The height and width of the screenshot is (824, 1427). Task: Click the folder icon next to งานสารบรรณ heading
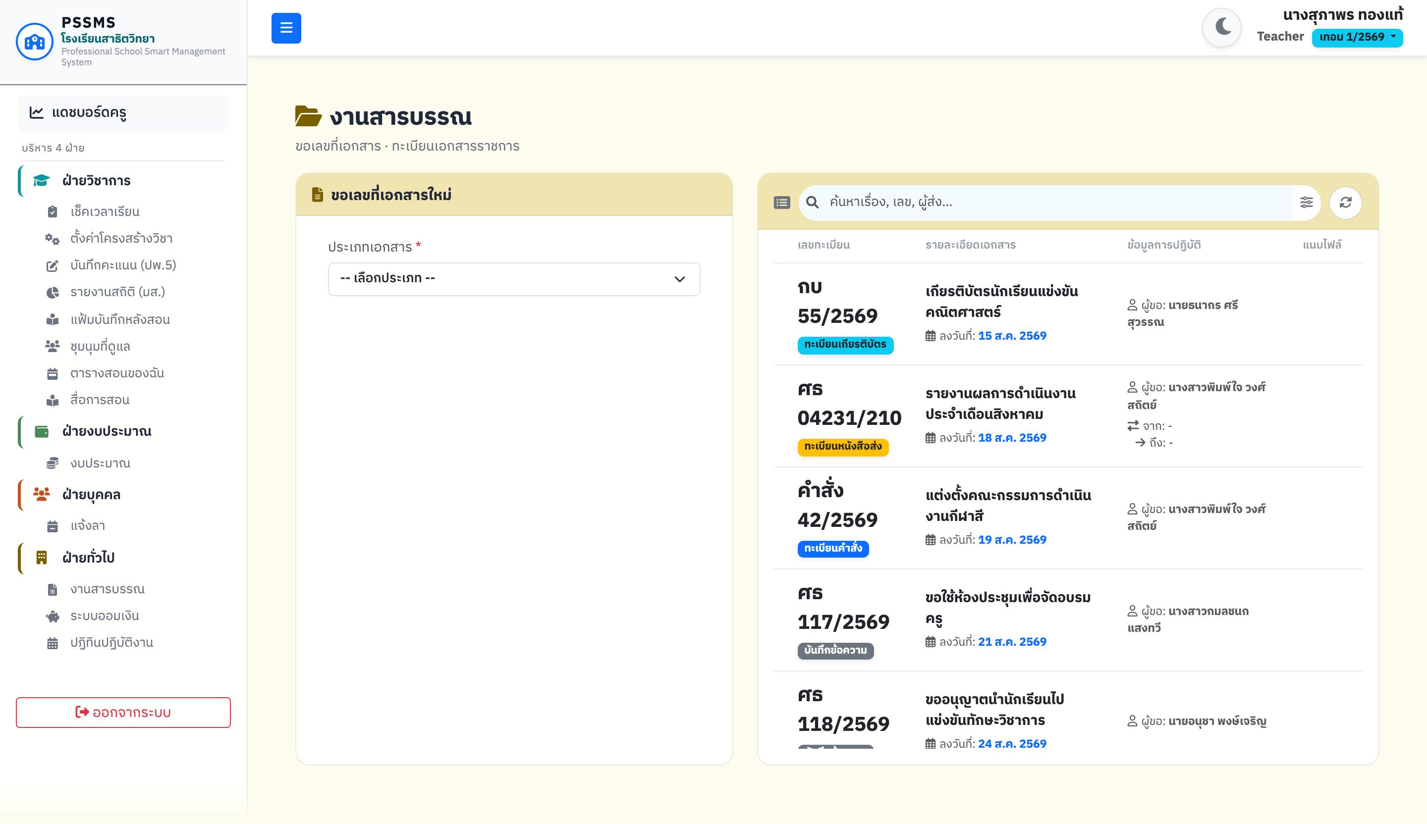tap(308, 116)
